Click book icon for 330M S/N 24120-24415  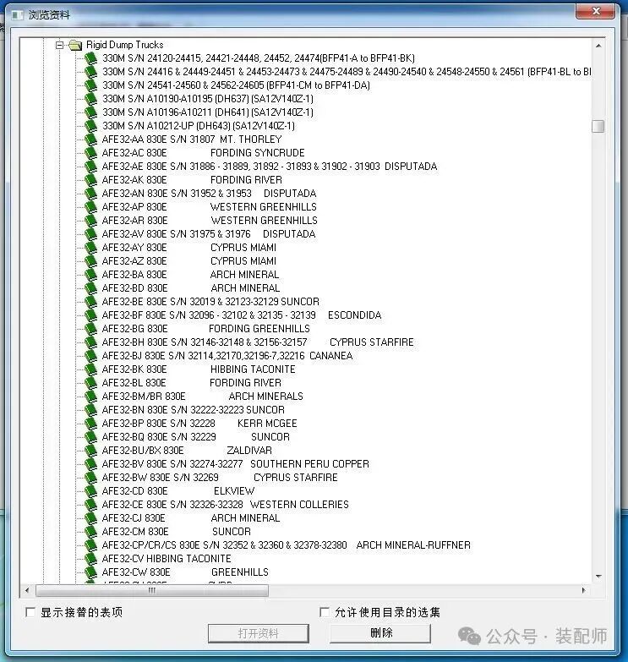click(90, 58)
